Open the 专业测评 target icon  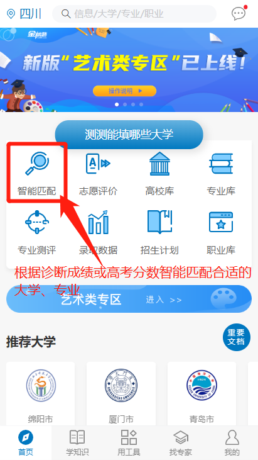(37, 222)
